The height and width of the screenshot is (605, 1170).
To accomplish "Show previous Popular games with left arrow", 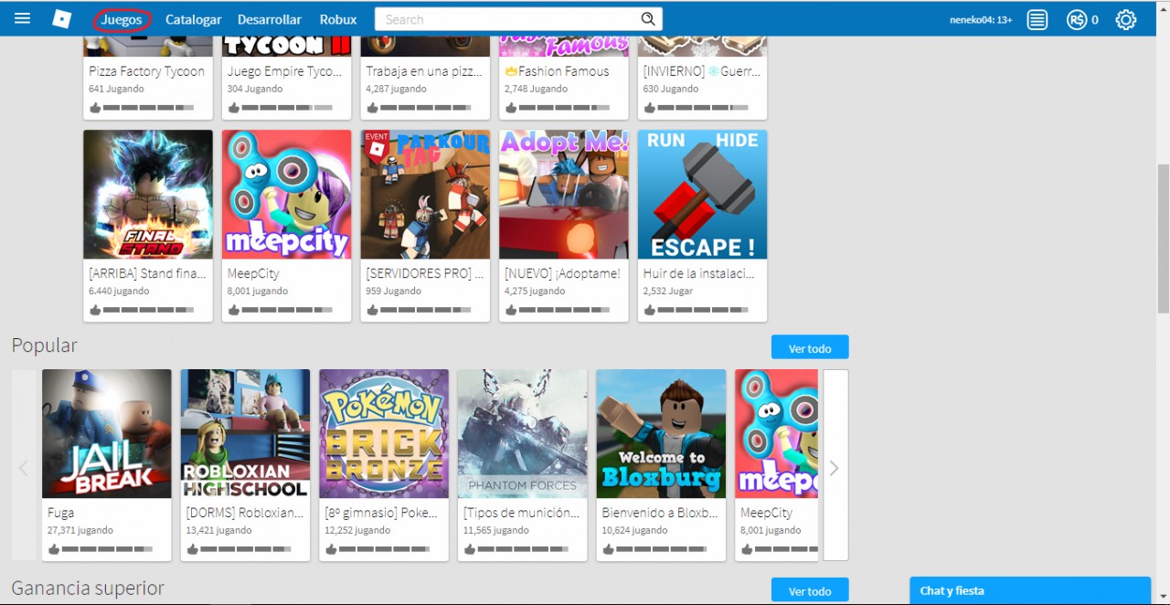I will click(24, 467).
